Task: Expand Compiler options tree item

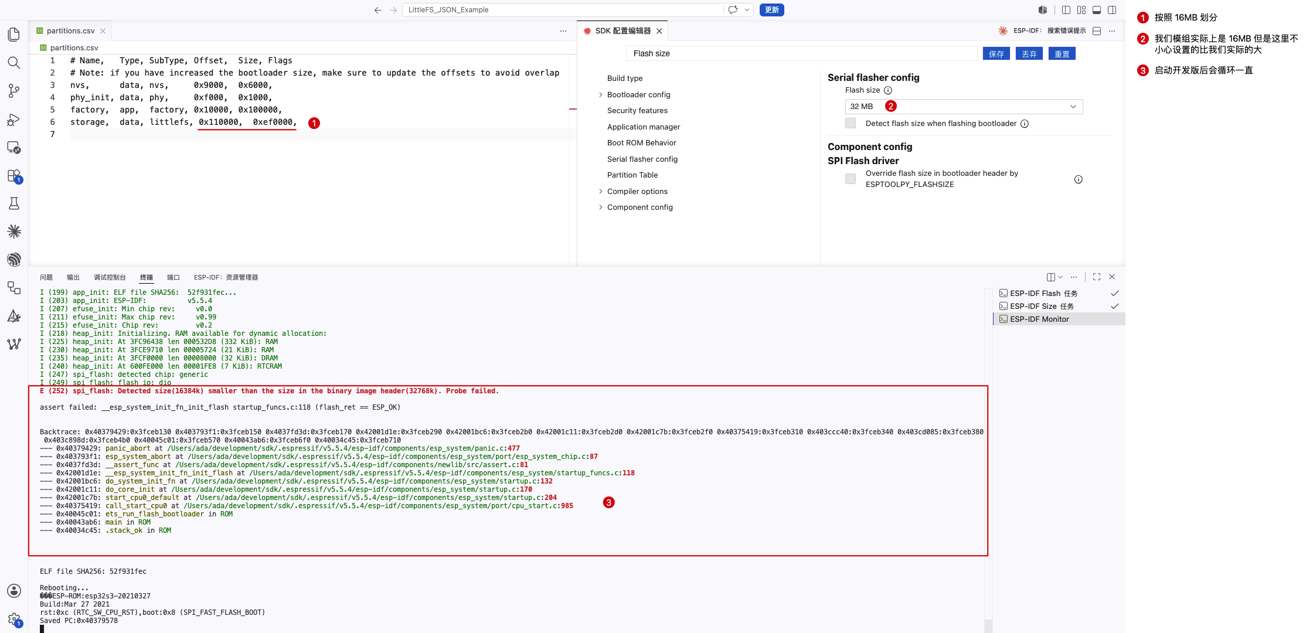Action: tap(637, 191)
